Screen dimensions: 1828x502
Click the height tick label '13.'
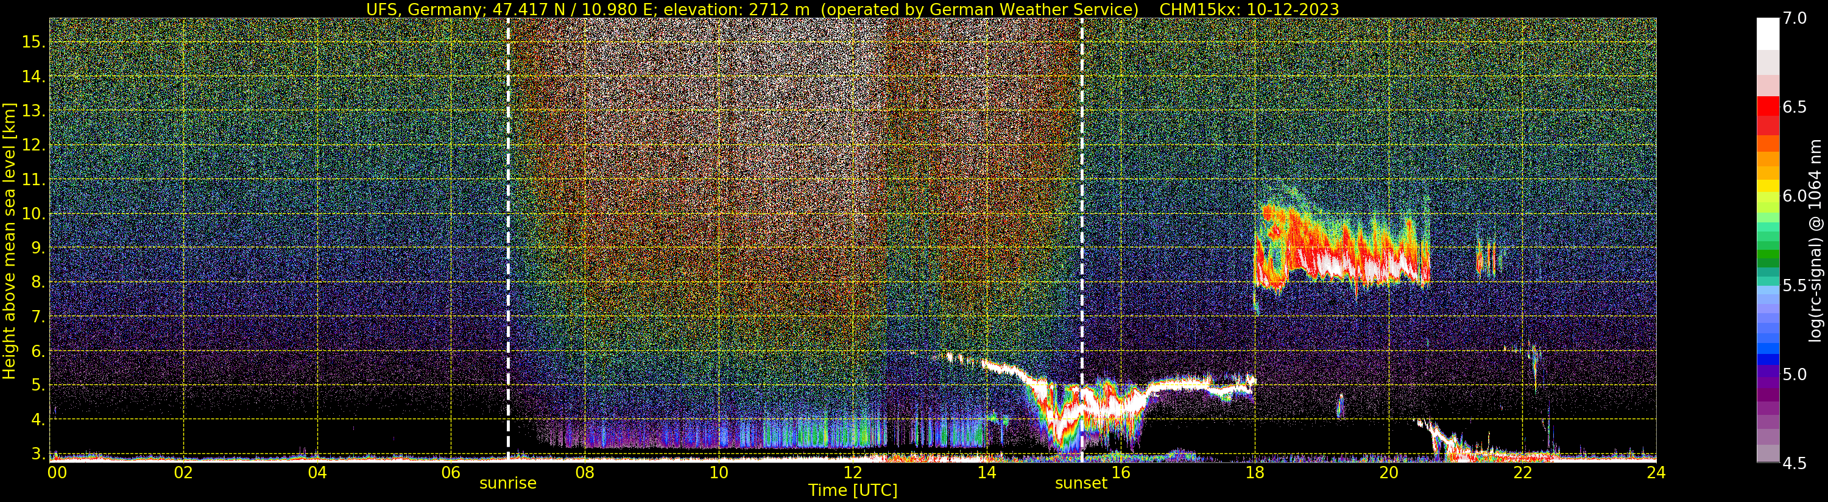34,111
